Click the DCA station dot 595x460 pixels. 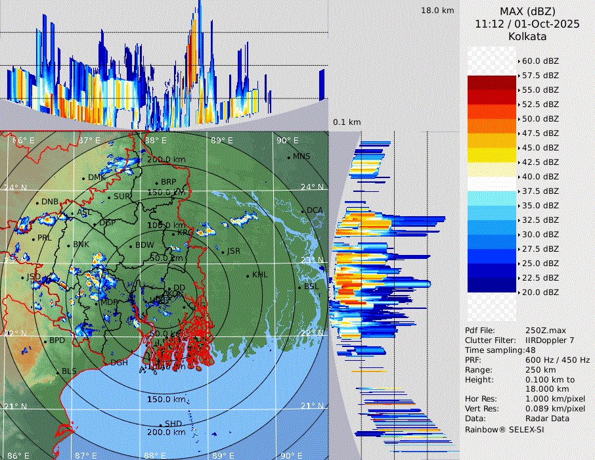coord(303,211)
